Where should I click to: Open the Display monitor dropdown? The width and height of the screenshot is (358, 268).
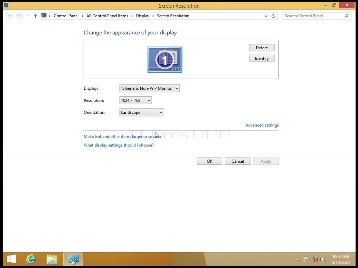click(149, 88)
